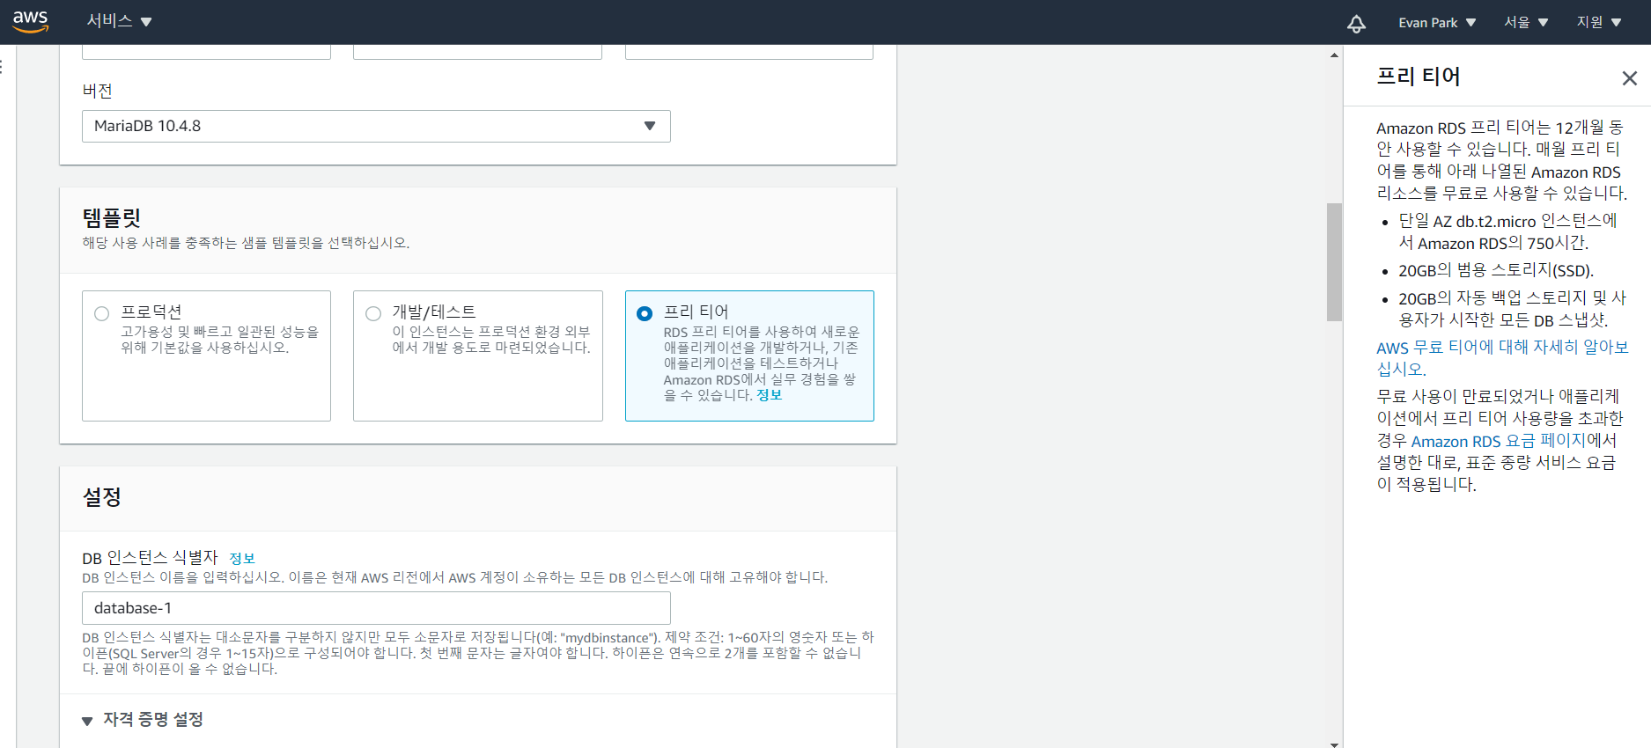Click the scrollbar up arrow
Viewport: 1651px width, 748px height.
click(x=1334, y=55)
